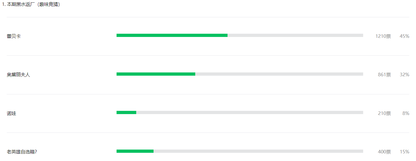Viewport: 416px width, 161px height.
Task: Click the 861票 vote count
Action: 384,75
